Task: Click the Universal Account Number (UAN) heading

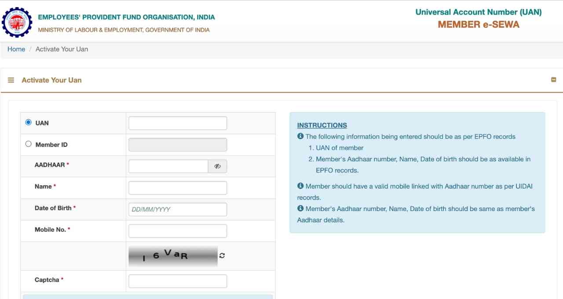Action: [479, 12]
